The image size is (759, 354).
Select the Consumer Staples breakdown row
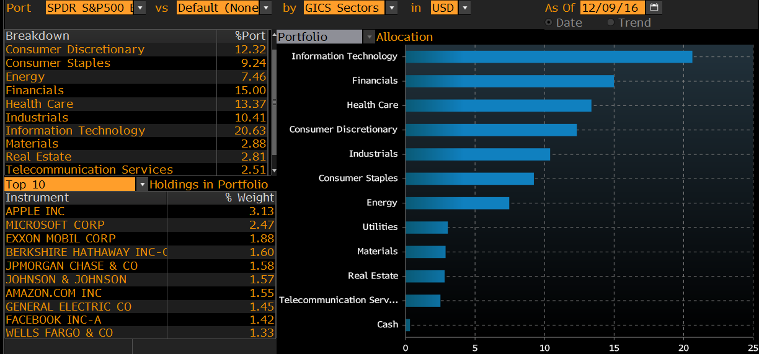(136, 63)
